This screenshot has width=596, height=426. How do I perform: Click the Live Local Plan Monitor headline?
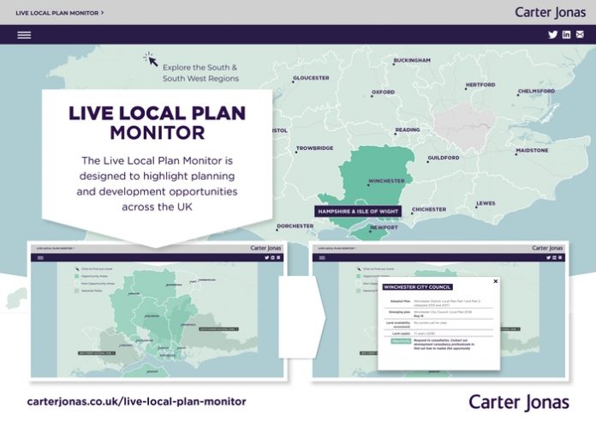coord(157,123)
